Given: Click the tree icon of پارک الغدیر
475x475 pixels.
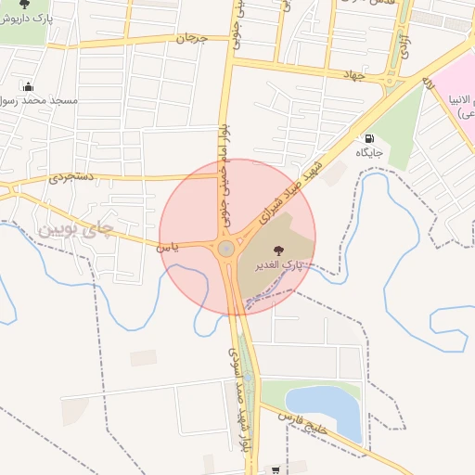Looking at the screenshot, I should tap(278, 250).
